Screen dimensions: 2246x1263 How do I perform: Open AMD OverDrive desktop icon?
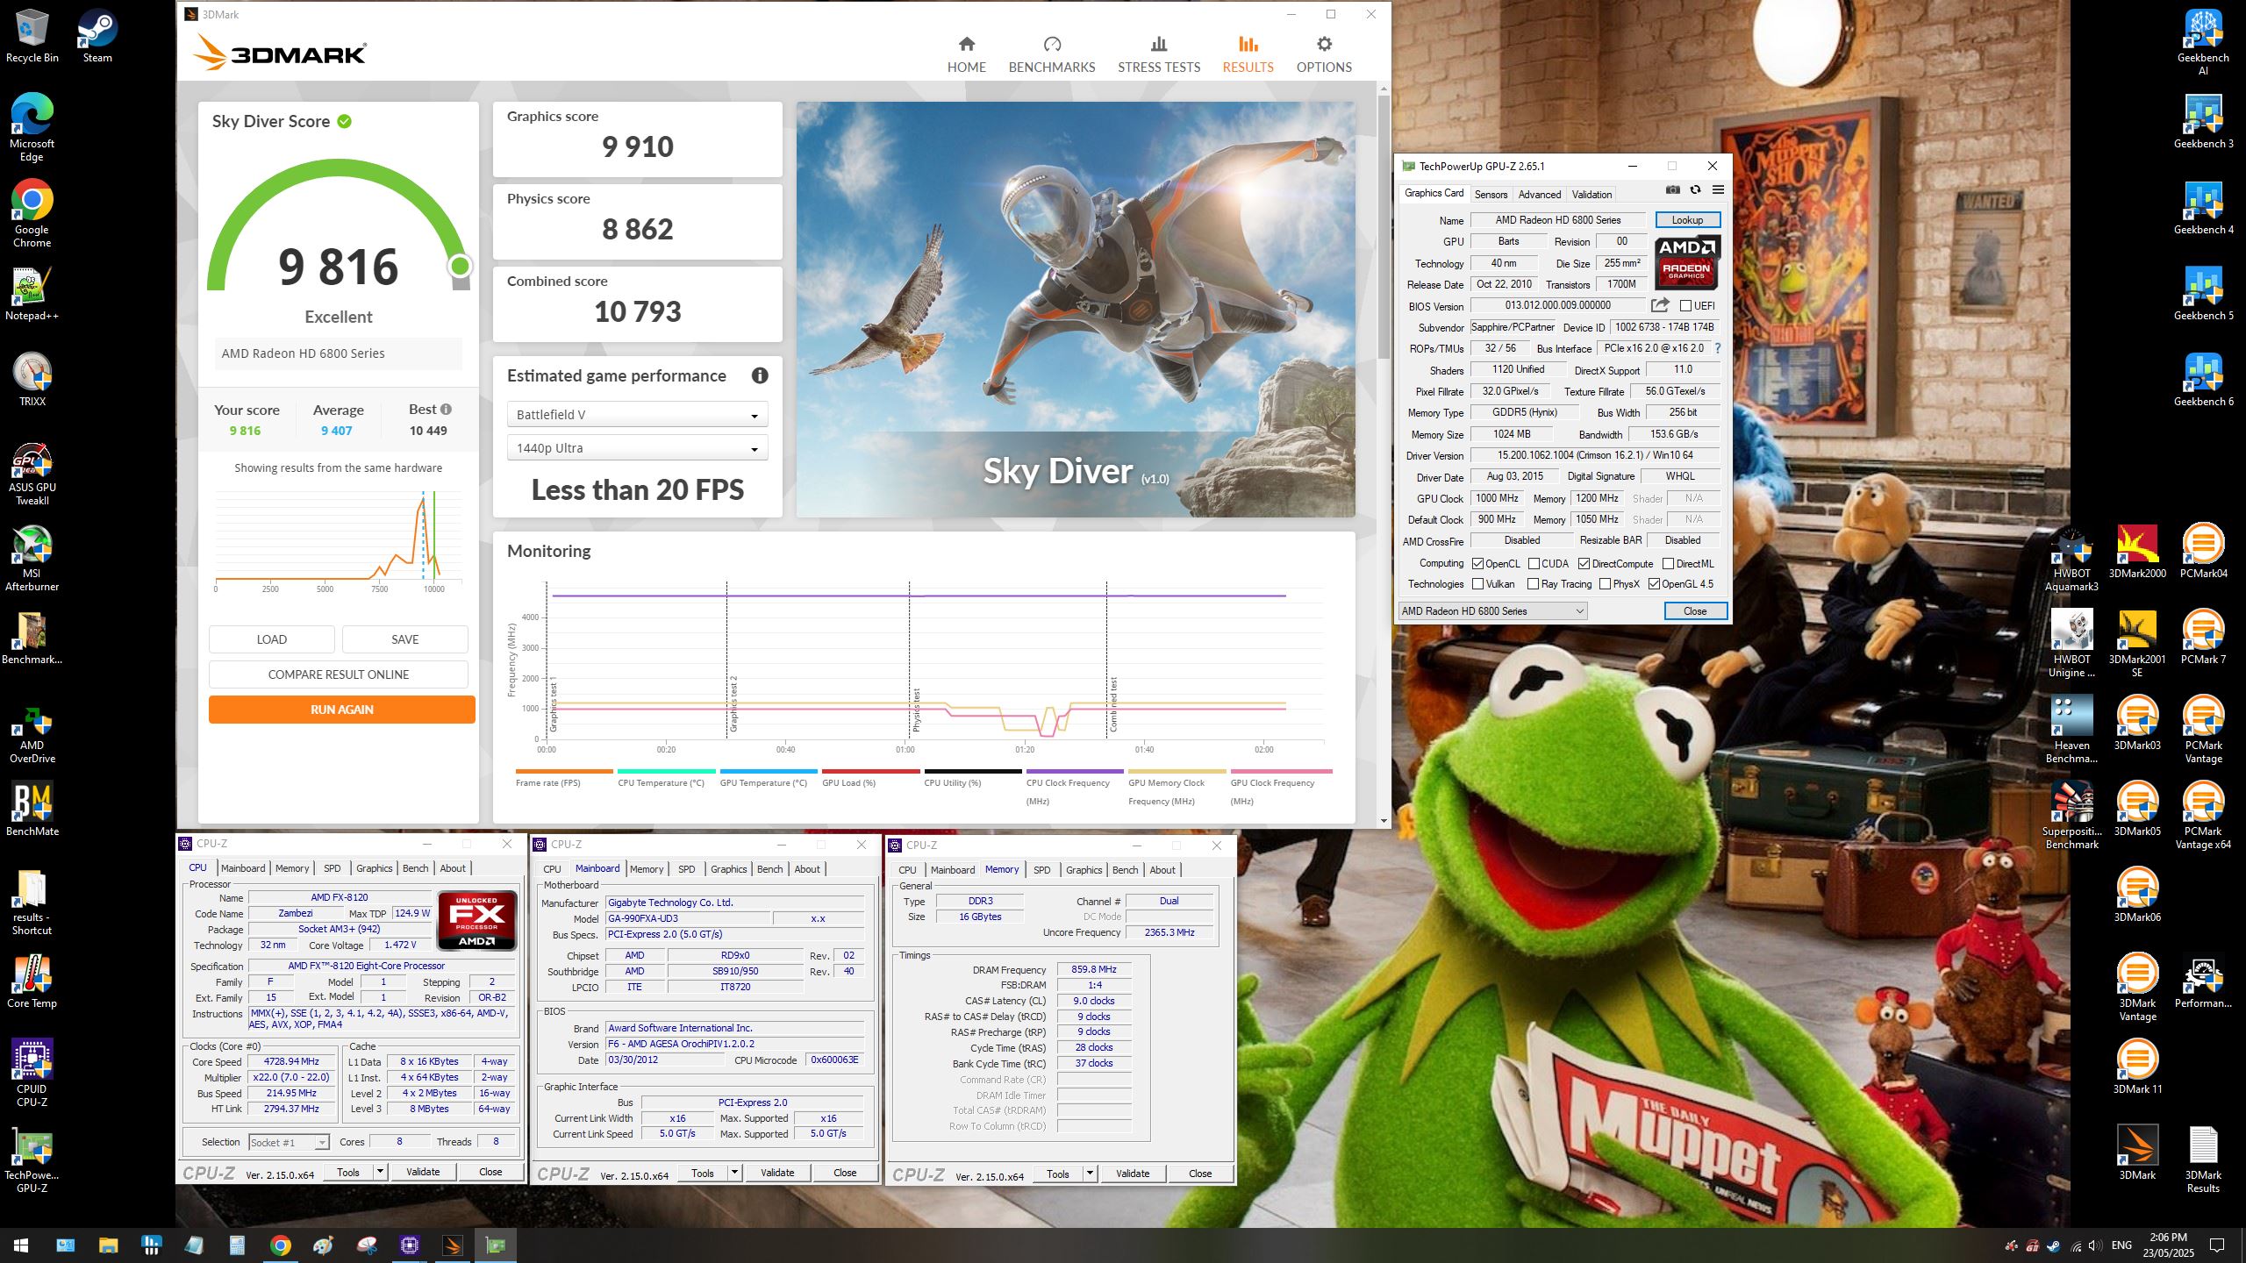[x=32, y=735]
